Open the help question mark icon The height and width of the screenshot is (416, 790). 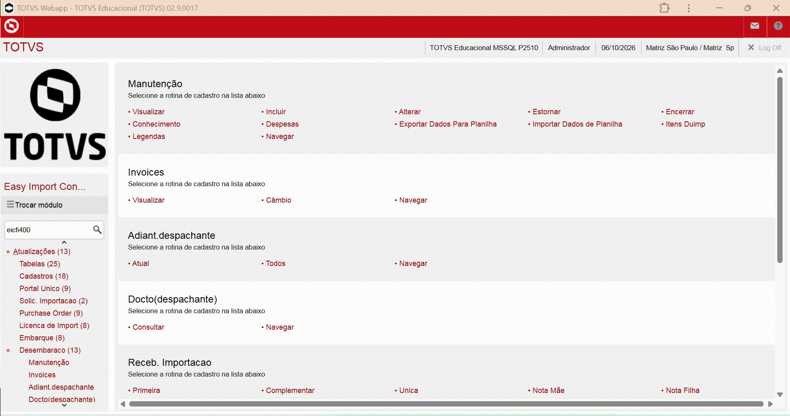pos(778,26)
